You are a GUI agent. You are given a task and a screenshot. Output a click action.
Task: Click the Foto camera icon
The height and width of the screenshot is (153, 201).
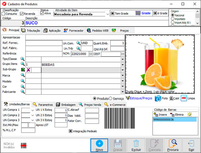(157, 98)
